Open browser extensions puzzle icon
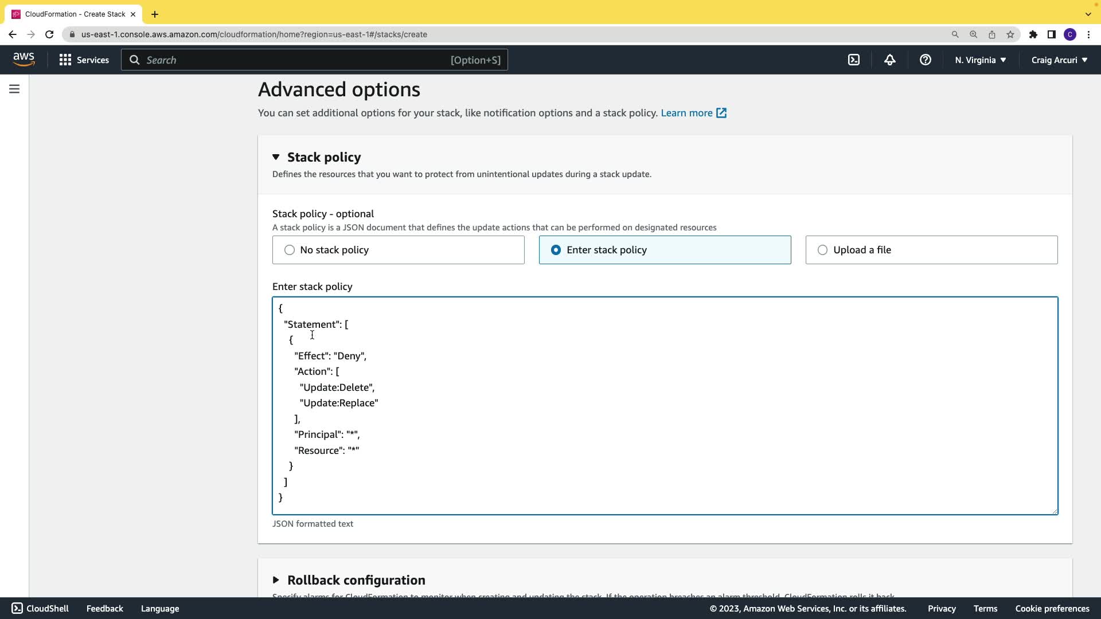1101x619 pixels. click(x=1033, y=34)
